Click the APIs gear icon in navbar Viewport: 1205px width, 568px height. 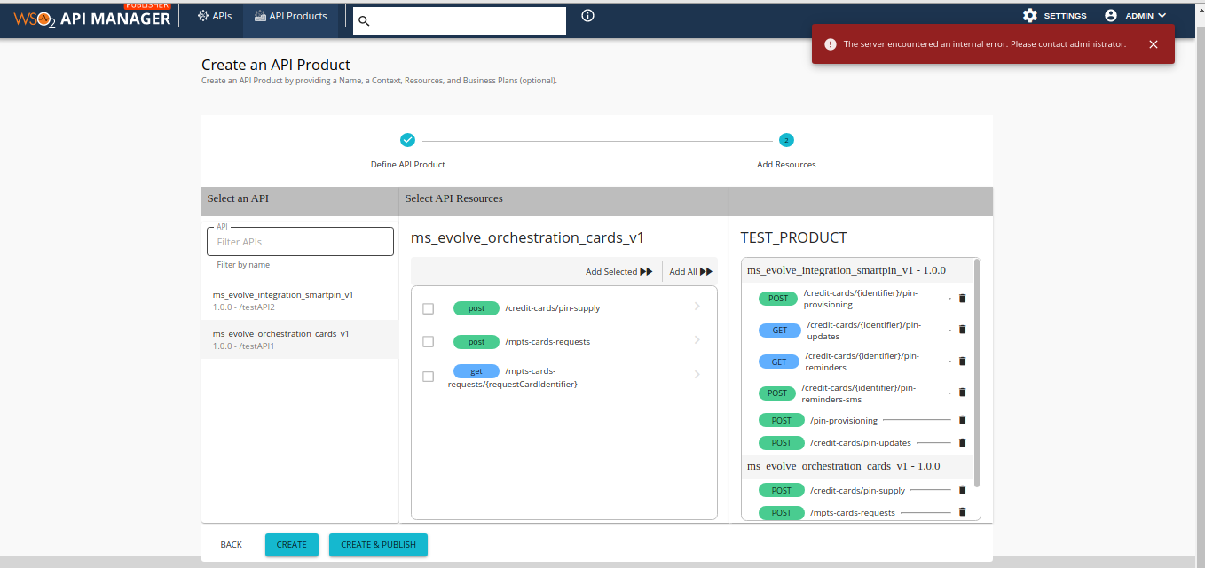[x=204, y=15]
